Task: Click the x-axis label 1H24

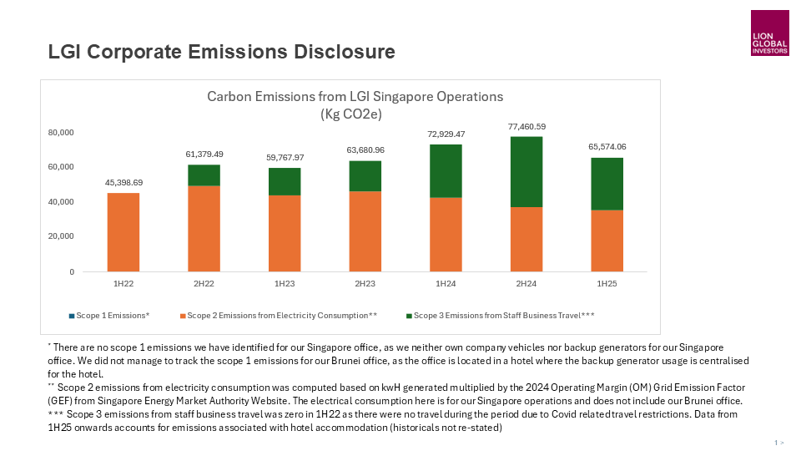Action: point(446,284)
